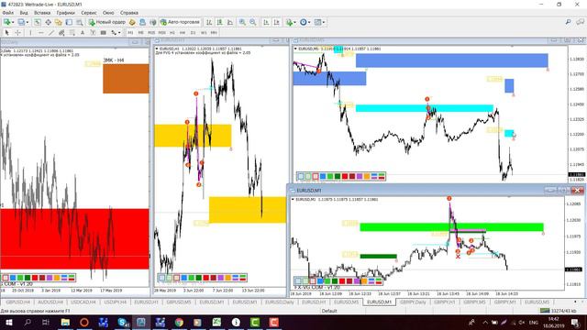Viewport: 587px width, 330px height.
Task: Pick purple swatch in EURUSD,M5 chart palette
Action: click(x=360, y=176)
